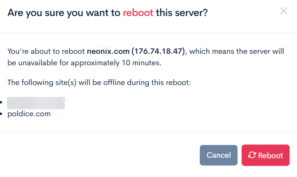Click the red "reboot" word in title
The width and height of the screenshot is (297, 177).
(138, 13)
